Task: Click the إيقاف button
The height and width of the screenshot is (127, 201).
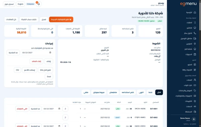Action: point(48,61)
